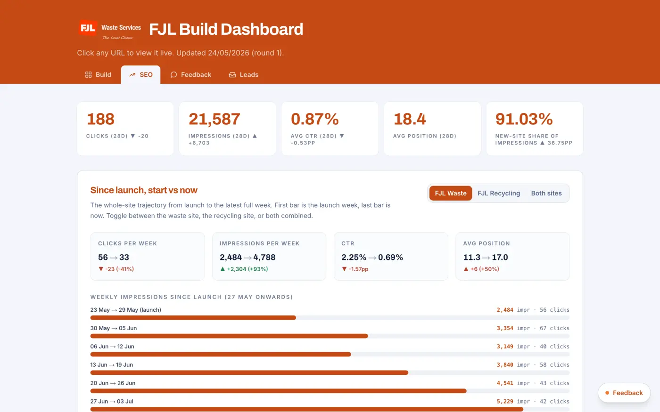Show data for Both sites

pyautogui.click(x=546, y=193)
